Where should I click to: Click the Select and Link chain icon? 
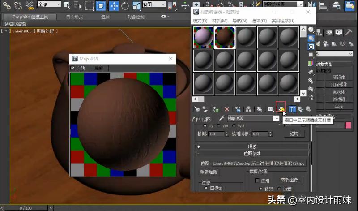[x=6, y=6]
